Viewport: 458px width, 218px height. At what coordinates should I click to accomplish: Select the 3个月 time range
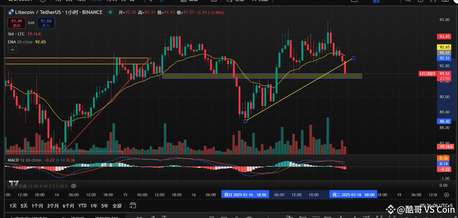[53, 206]
